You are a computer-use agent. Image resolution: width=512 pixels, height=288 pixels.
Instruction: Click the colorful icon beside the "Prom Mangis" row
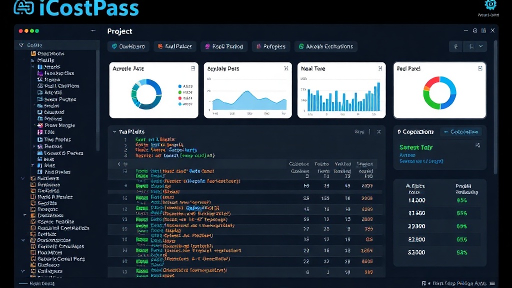tap(40, 125)
